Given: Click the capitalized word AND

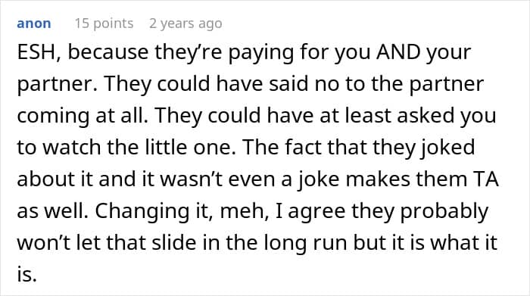Looking at the screenshot, I should [x=398, y=52].
